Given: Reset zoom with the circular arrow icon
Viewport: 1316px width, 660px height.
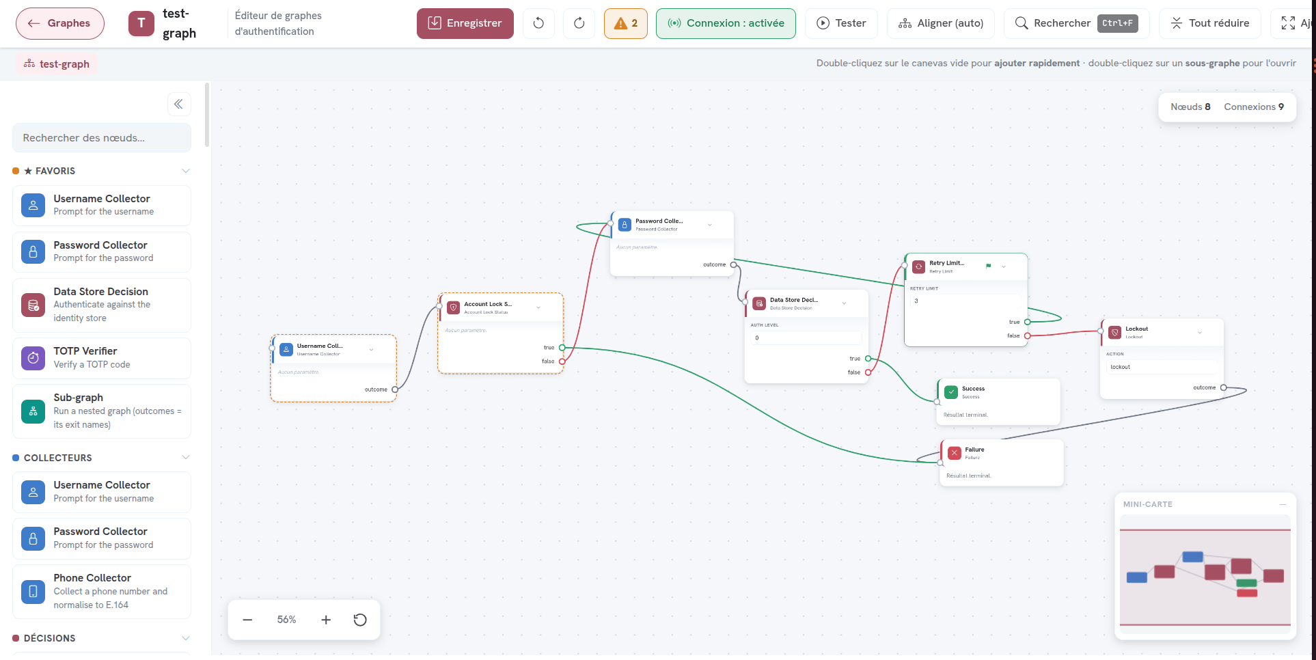Looking at the screenshot, I should (360, 620).
